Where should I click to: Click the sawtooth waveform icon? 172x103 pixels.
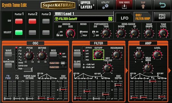coord(20,47)
